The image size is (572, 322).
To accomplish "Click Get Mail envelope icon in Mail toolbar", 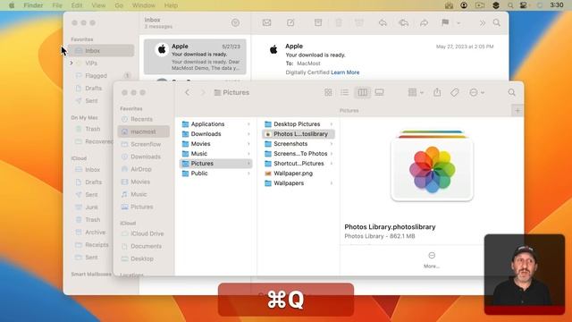I will (266, 22).
